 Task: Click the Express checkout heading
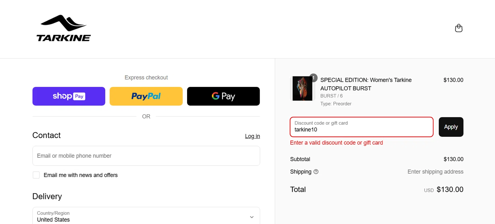pos(146,77)
